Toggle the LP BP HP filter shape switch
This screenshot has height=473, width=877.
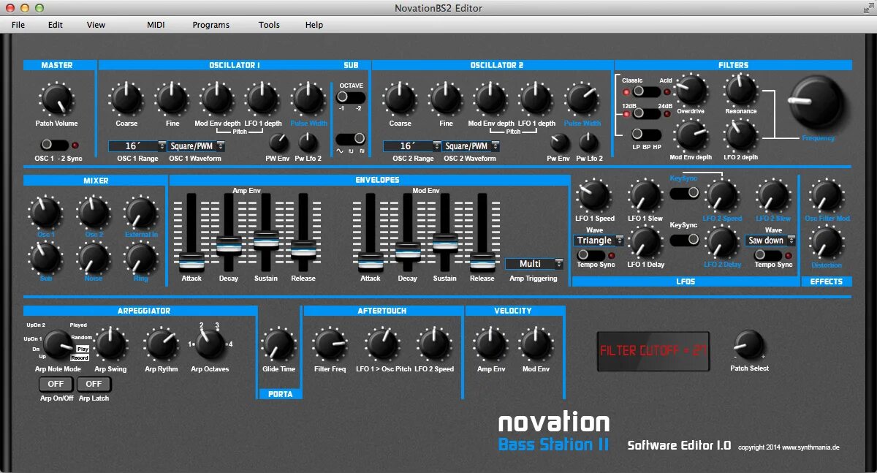coord(646,135)
